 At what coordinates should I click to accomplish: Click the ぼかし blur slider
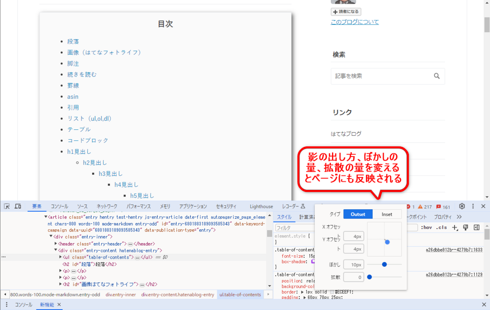(384, 264)
